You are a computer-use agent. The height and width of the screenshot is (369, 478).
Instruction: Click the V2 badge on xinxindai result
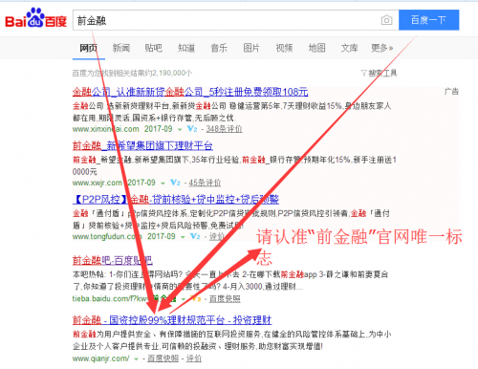coord(192,129)
